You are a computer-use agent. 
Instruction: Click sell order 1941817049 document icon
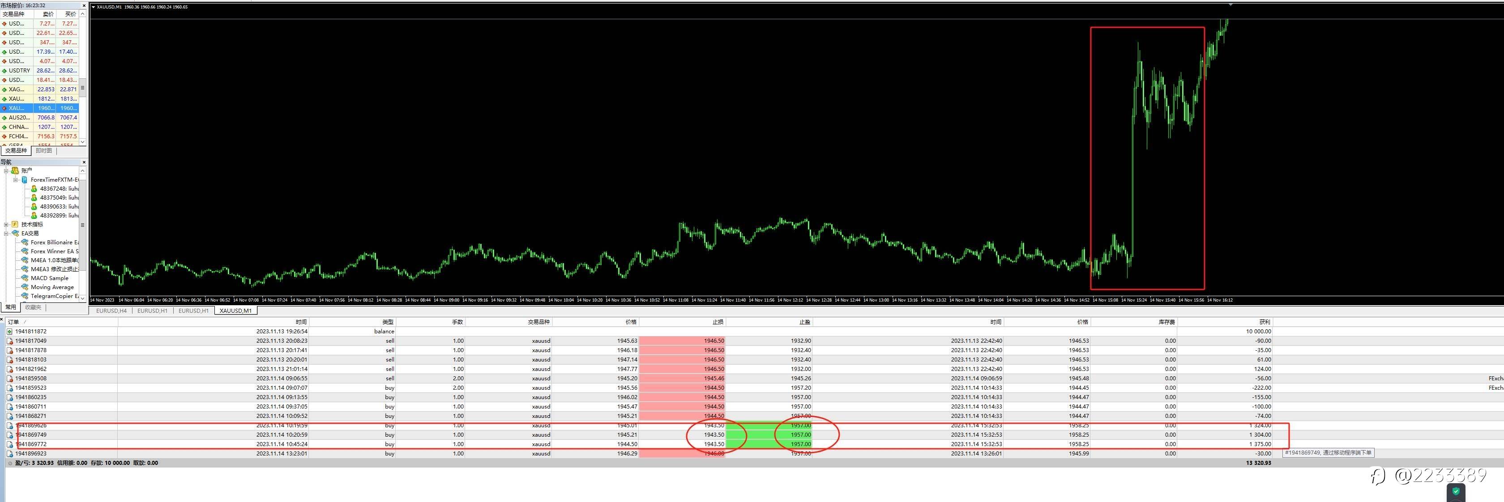point(9,341)
